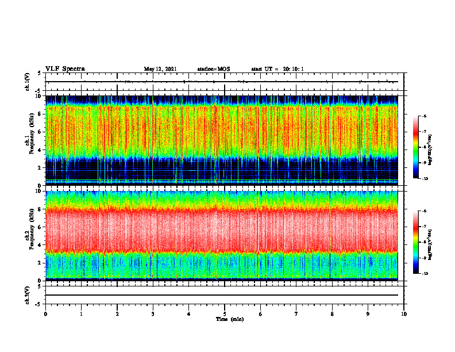Screen dimensions: 455x352
Task: Click time axis tick label "0"
Action: [x=45, y=314]
